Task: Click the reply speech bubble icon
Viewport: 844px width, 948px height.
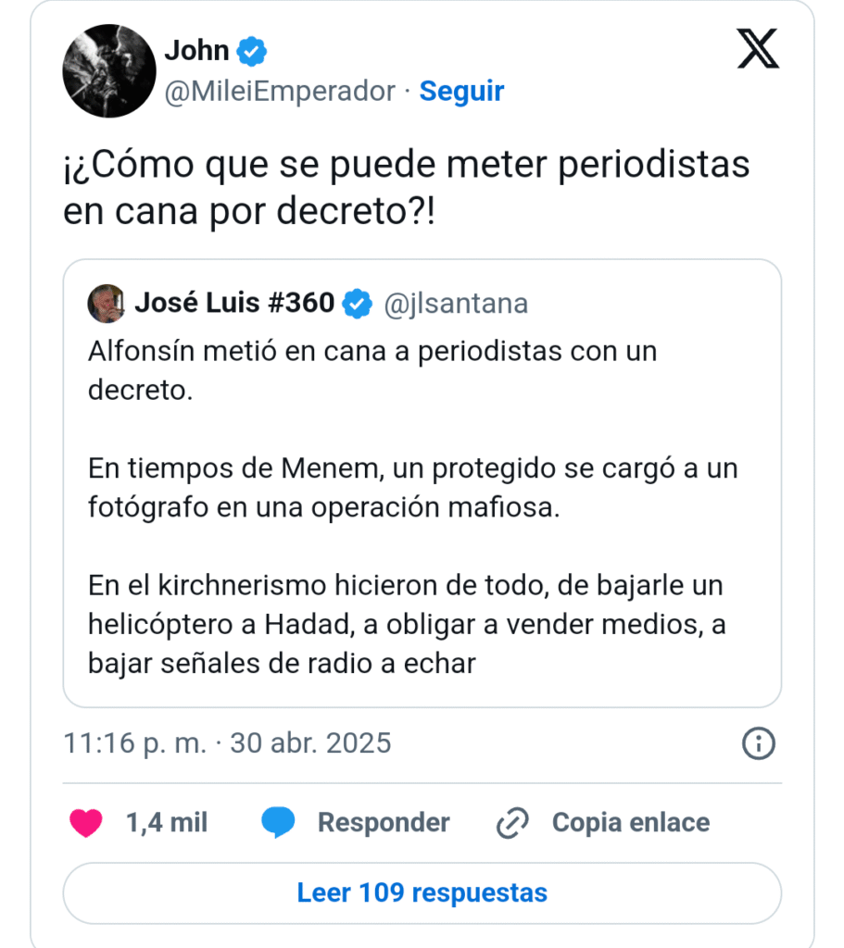Action: coord(278,822)
